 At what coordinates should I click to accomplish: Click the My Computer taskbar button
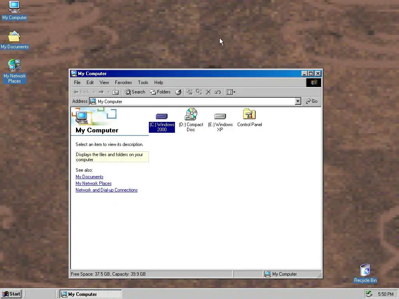(x=91, y=294)
